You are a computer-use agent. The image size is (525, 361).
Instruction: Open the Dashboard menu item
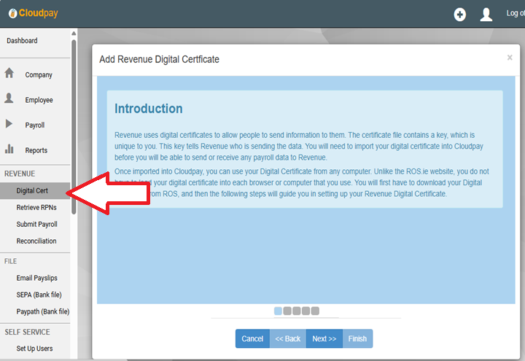22,41
